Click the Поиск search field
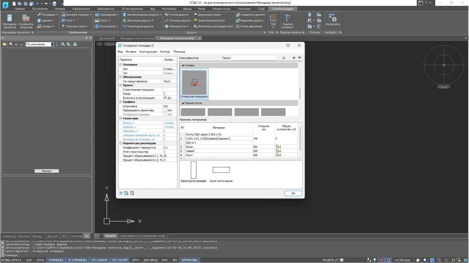The width and height of the screenshot is (469, 263). pyautogui.click(x=254, y=58)
